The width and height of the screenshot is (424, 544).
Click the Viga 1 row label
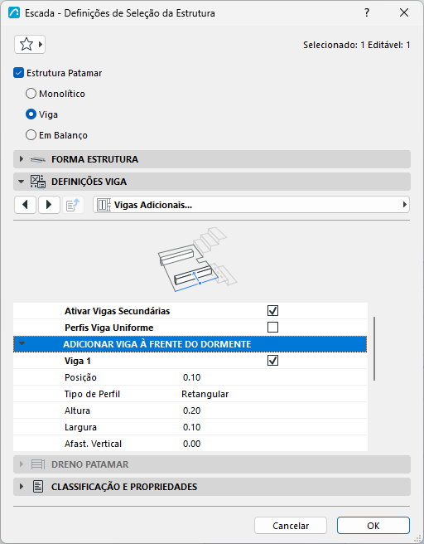[x=78, y=361]
